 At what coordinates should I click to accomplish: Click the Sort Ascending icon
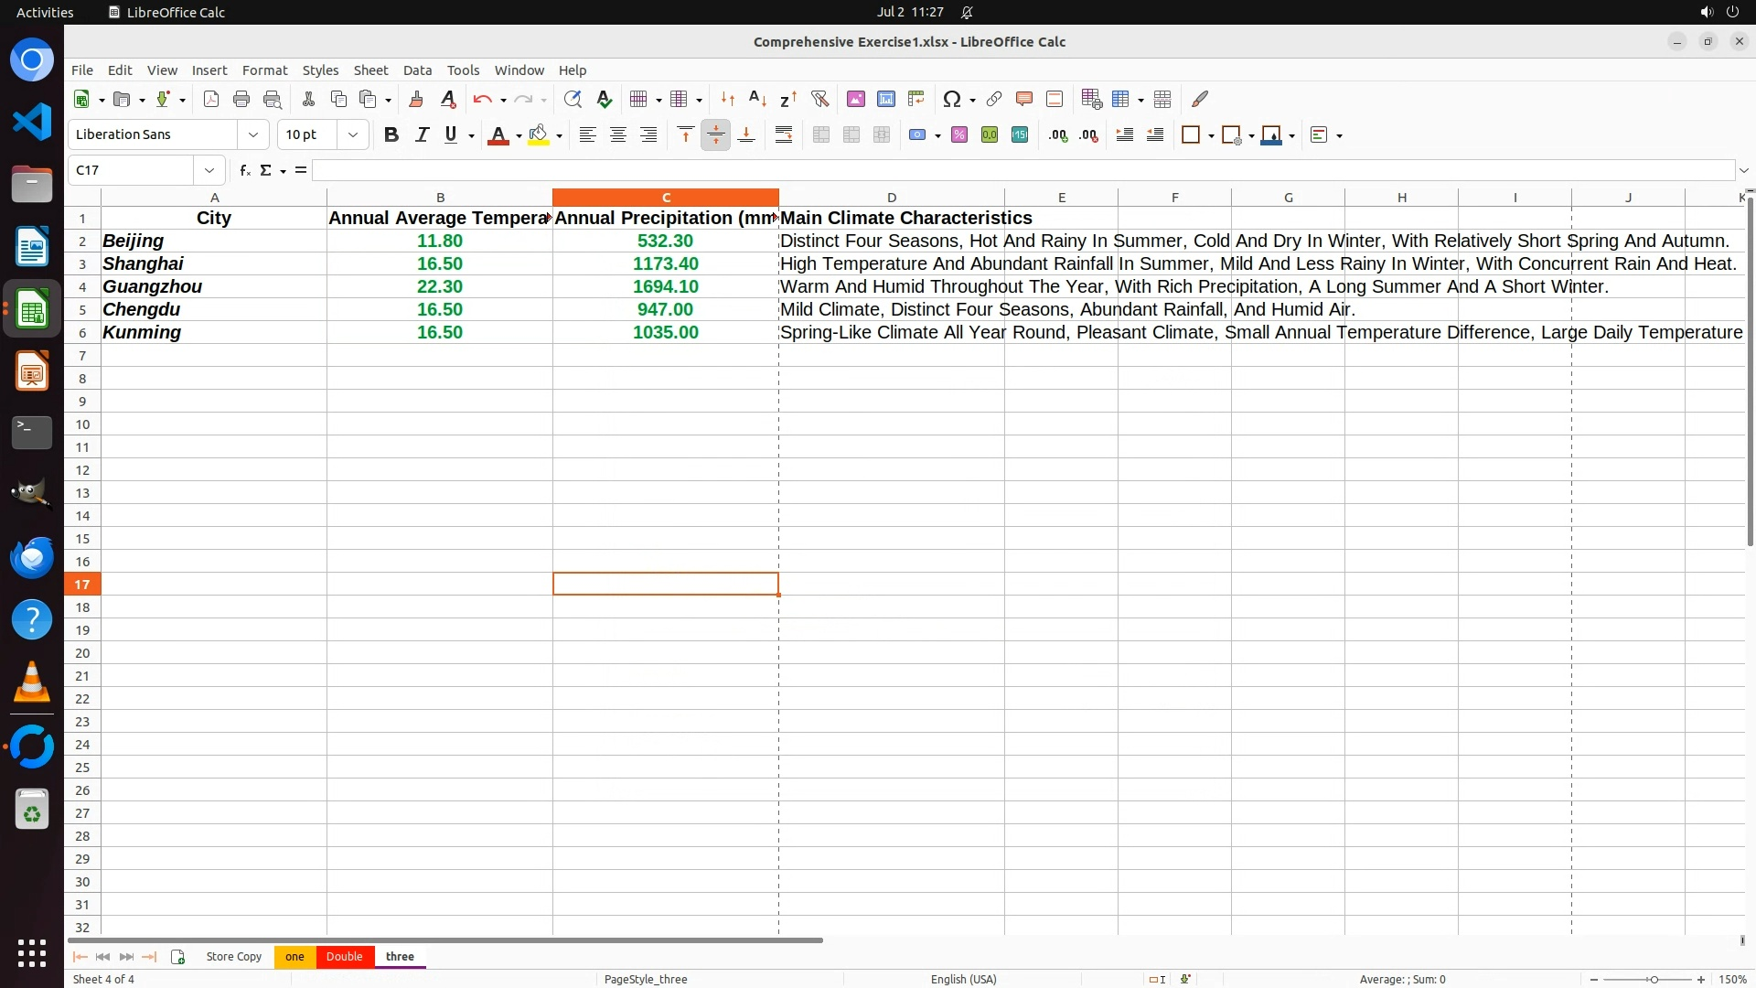pyautogui.click(x=757, y=99)
